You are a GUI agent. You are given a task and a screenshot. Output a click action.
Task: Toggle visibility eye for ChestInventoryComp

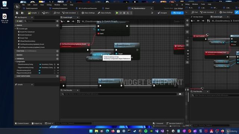click(58, 64)
